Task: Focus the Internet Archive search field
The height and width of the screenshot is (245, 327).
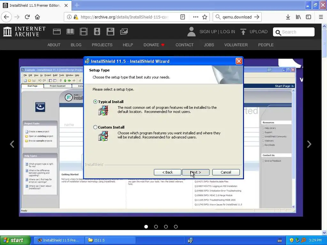Action: click(x=294, y=32)
